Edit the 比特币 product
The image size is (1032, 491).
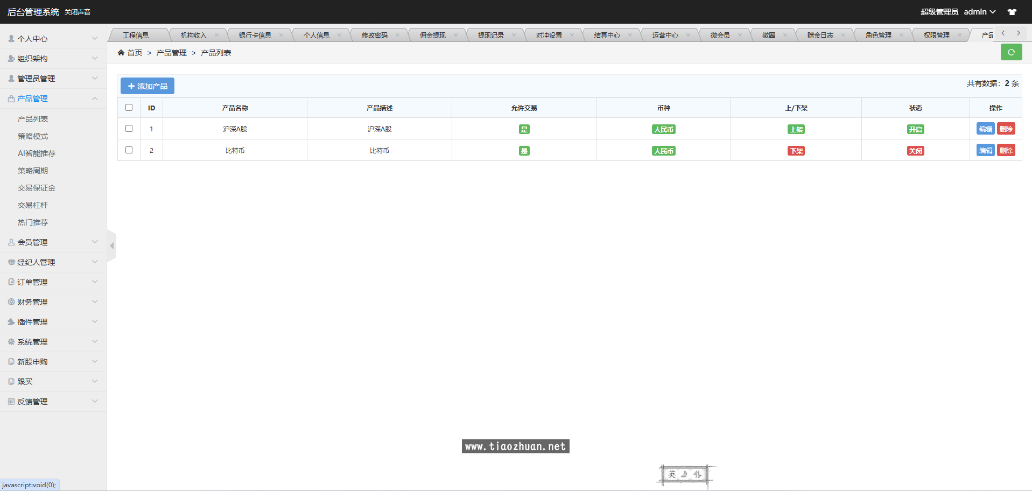[x=986, y=150]
